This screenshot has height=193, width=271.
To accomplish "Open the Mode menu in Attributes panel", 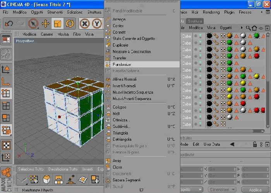I will pyautogui.click(x=184, y=144).
